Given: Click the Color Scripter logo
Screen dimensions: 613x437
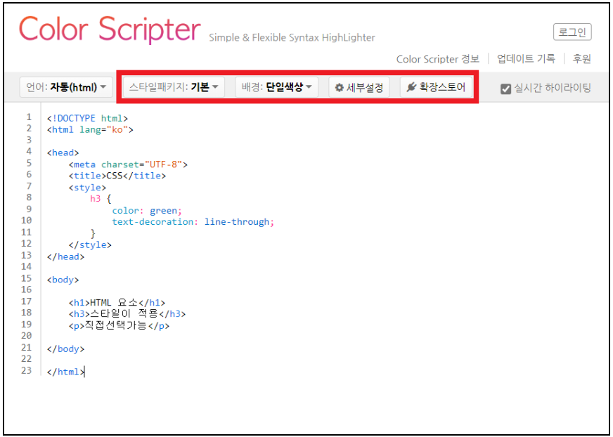Looking at the screenshot, I should point(110,29).
